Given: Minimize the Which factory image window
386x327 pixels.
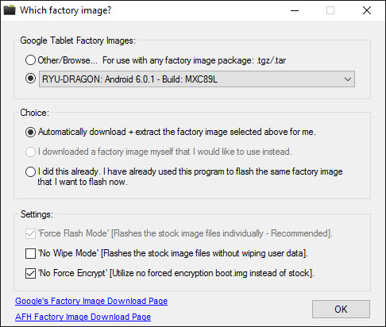Looking at the screenshot, I should point(295,10).
